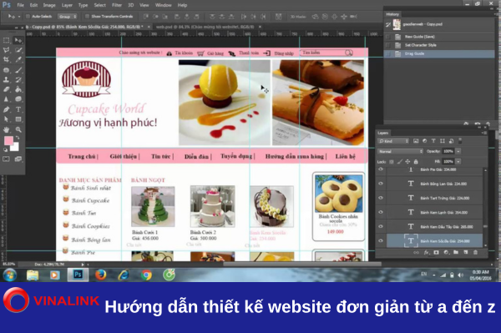This screenshot has height=333, width=501.
Task: Swap foreground and background colors
Action: click(18, 138)
